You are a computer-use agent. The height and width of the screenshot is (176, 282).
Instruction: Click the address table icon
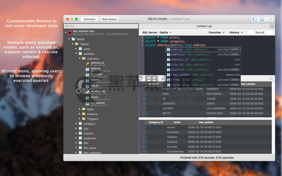(x=80, y=54)
